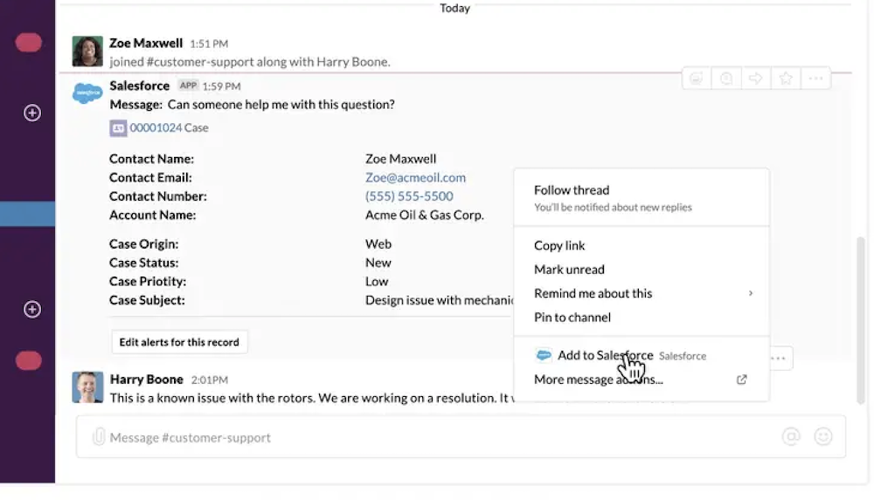Click the @ mention icon in message box
Image resolution: width=874 pixels, height=500 pixels.
791,436
